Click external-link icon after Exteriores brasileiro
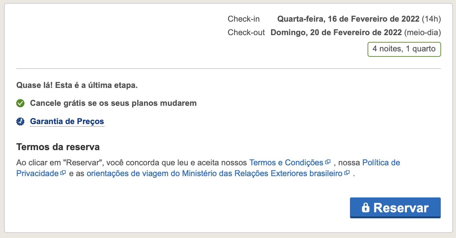The width and height of the screenshot is (456, 238). (347, 173)
